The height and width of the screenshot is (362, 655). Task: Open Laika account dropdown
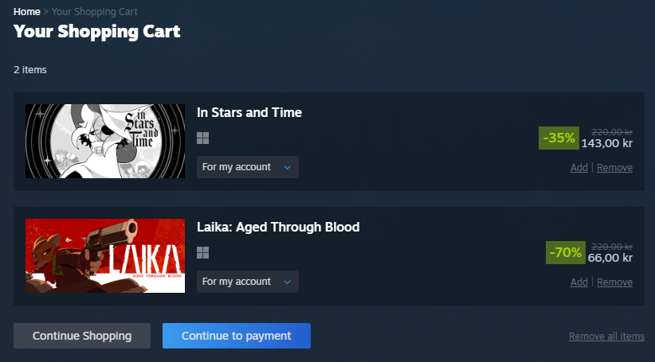pos(248,282)
